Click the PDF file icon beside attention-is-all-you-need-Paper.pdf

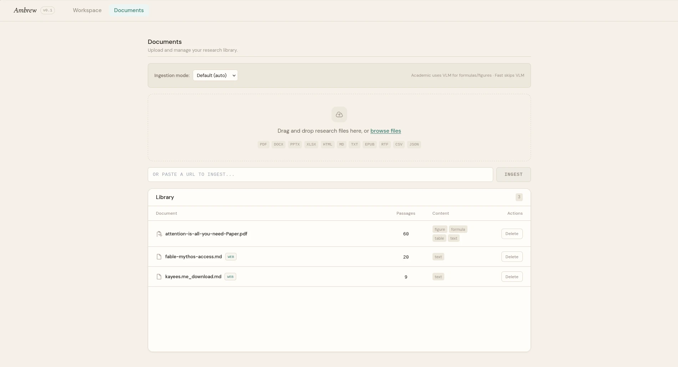coord(159,234)
